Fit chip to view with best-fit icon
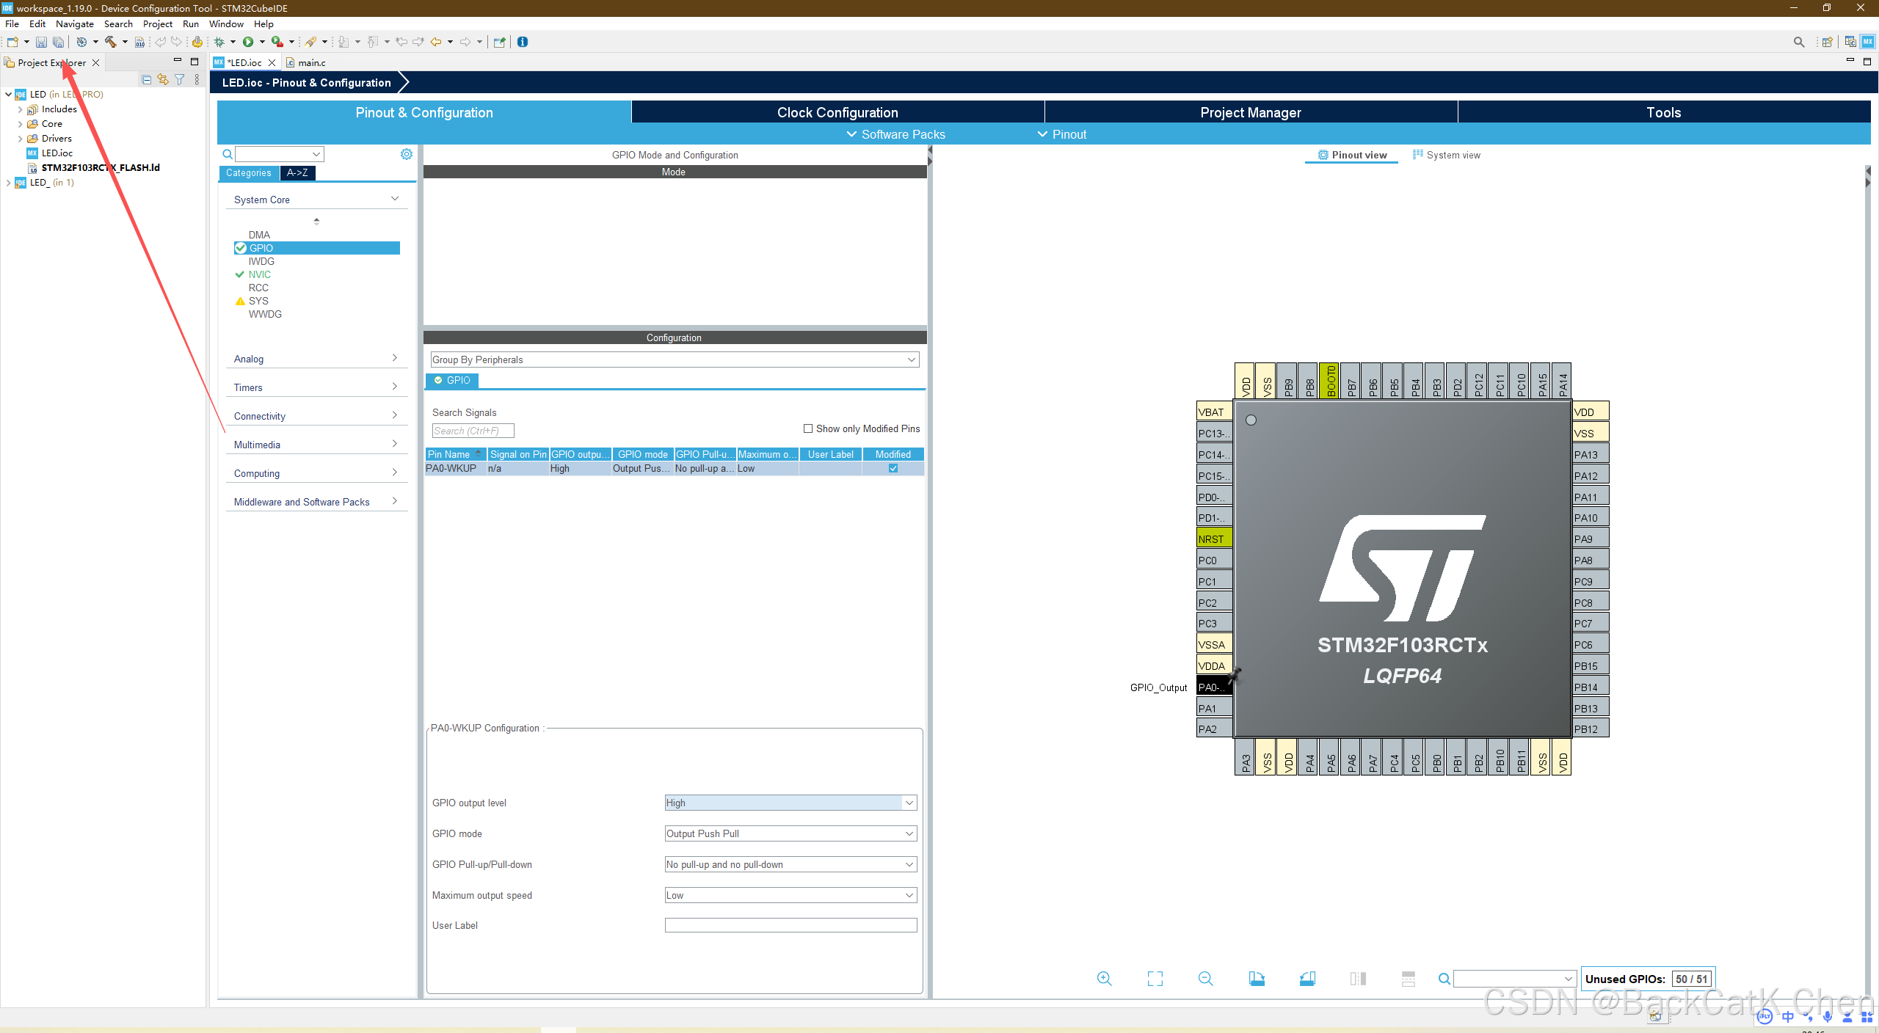Image resolution: width=1879 pixels, height=1033 pixels. tap(1155, 979)
